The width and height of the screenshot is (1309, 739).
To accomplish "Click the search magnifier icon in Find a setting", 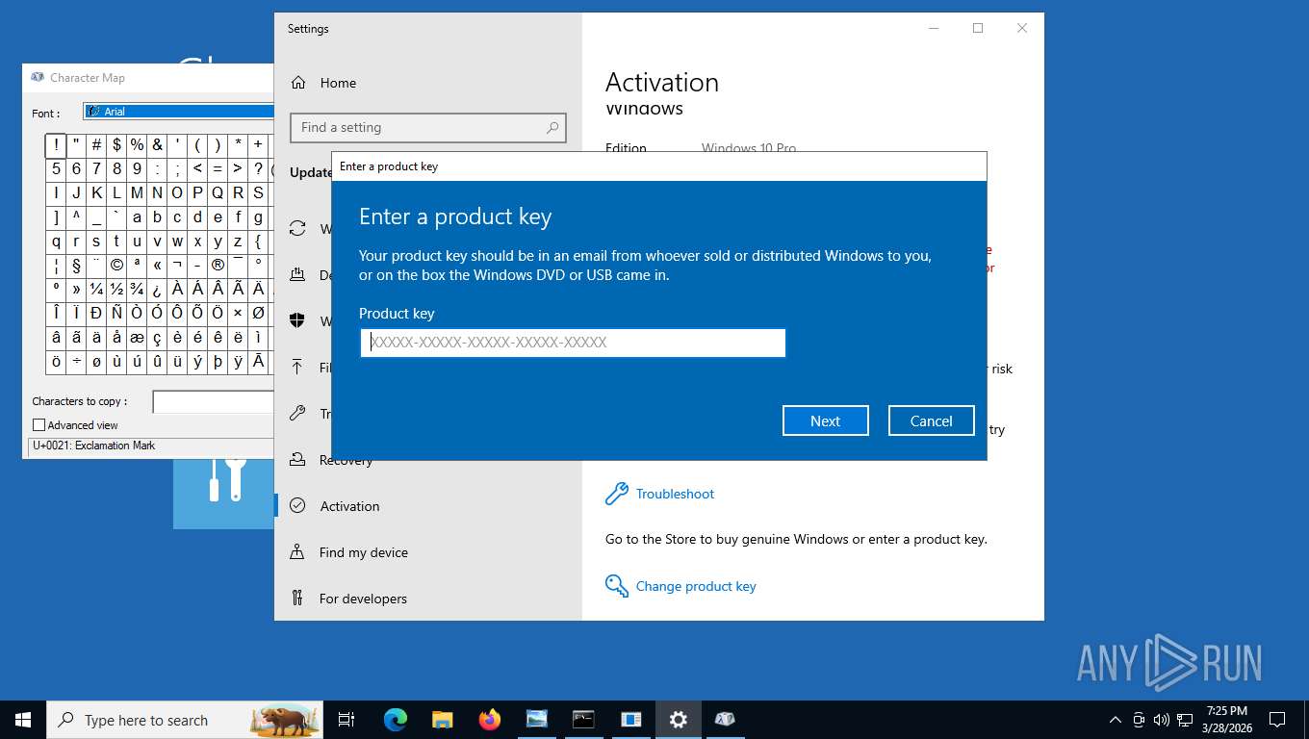I will (552, 127).
